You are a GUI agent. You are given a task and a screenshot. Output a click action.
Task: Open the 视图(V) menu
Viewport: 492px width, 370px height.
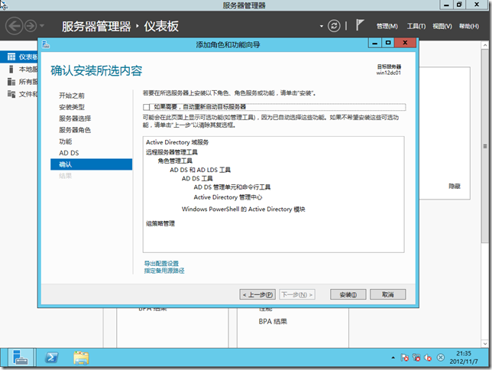pyautogui.click(x=442, y=27)
